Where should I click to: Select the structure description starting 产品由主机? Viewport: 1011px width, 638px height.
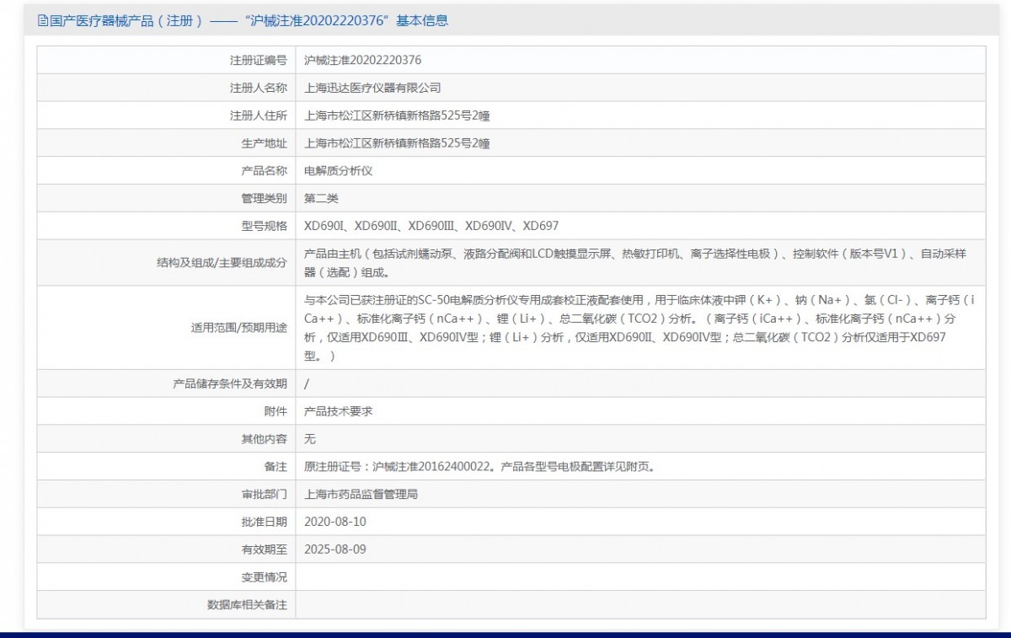click(x=634, y=263)
